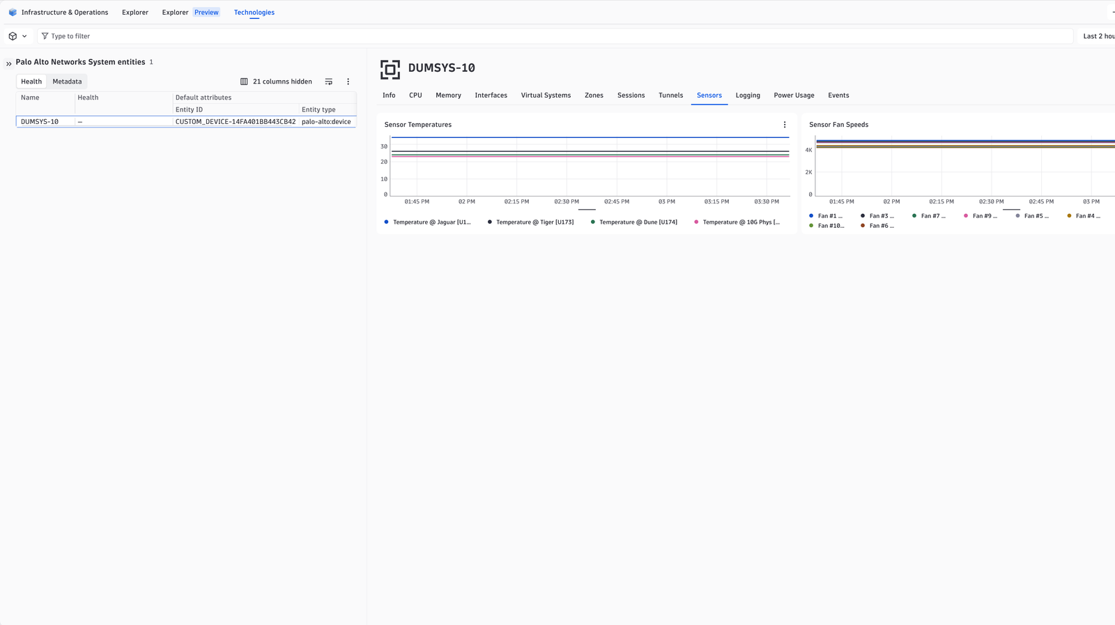Focus the Type to filter field

pyautogui.click(x=555, y=36)
